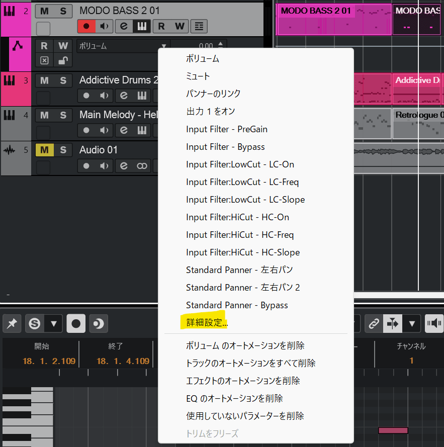Toggle the link chain icon in editor toolbar

[374, 324]
